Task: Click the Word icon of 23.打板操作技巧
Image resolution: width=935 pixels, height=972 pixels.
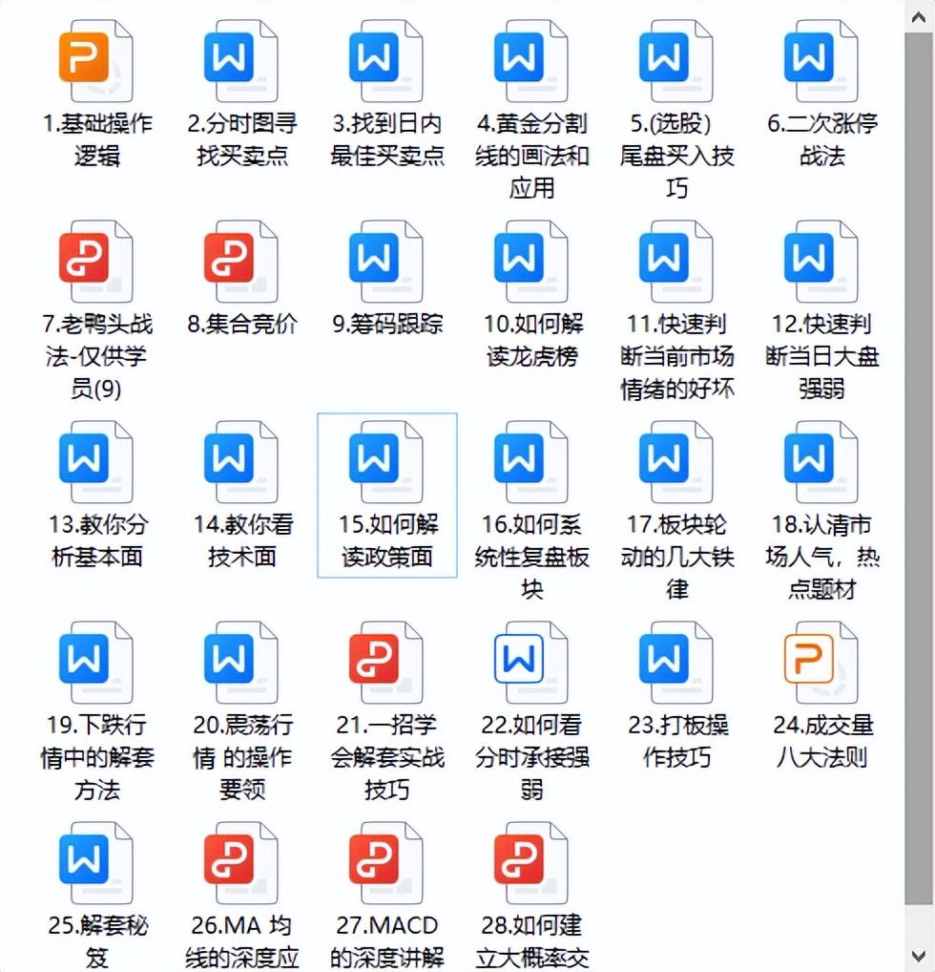Action: tap(676, 662)
